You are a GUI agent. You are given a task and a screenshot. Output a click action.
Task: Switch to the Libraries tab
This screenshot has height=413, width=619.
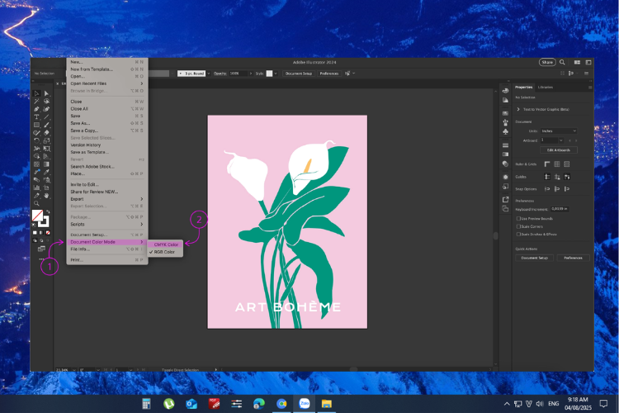pos(546,87)
